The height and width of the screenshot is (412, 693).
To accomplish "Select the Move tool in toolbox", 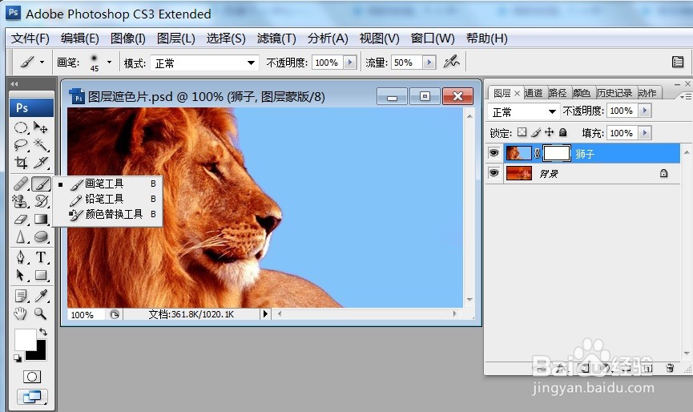I will click(x=41, y=127).
